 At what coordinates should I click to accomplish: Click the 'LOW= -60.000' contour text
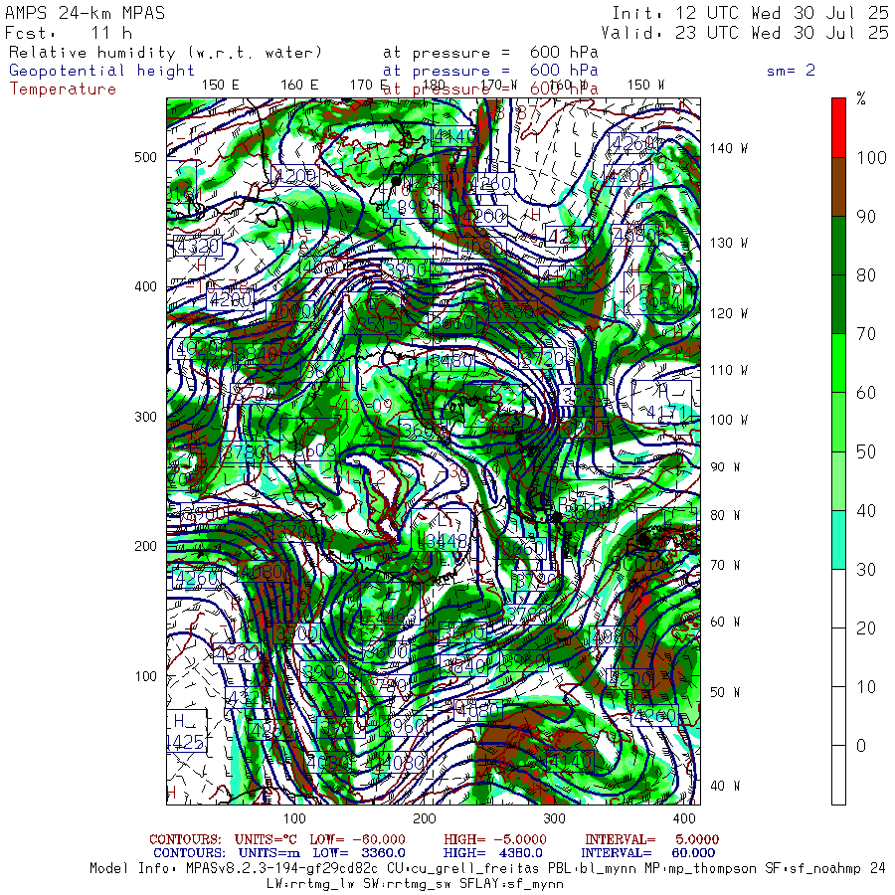pyautogui.click(x=357, y=839)
